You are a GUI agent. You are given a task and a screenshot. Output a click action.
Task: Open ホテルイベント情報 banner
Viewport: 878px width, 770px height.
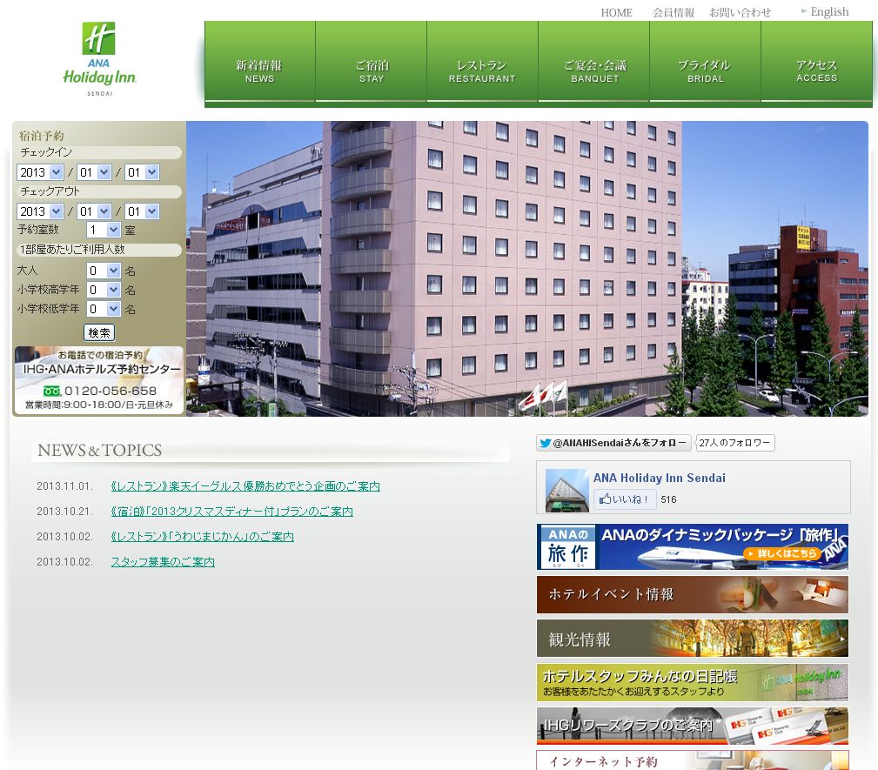tap(692, 594)
